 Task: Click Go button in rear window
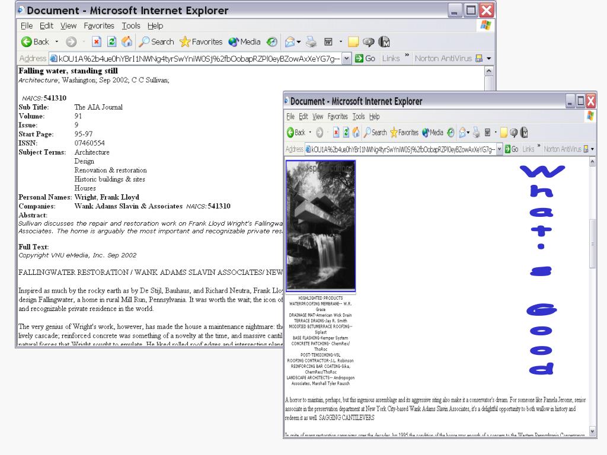tap(365, 59)
